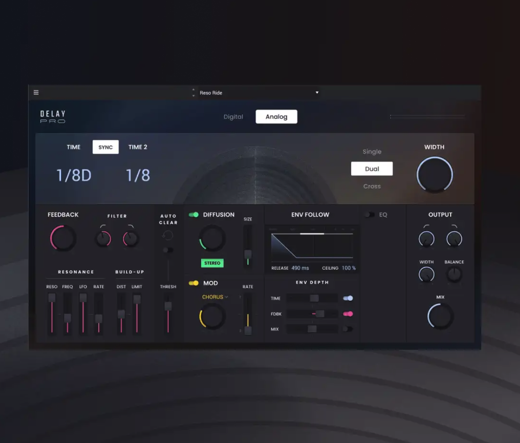Click the output MIX knob

coord(440,316)
